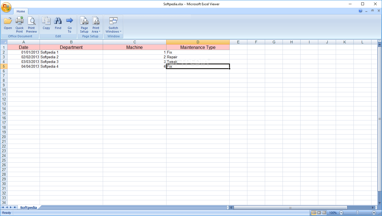
Task: Switch to Page Layout view
Action: (319, 213)
